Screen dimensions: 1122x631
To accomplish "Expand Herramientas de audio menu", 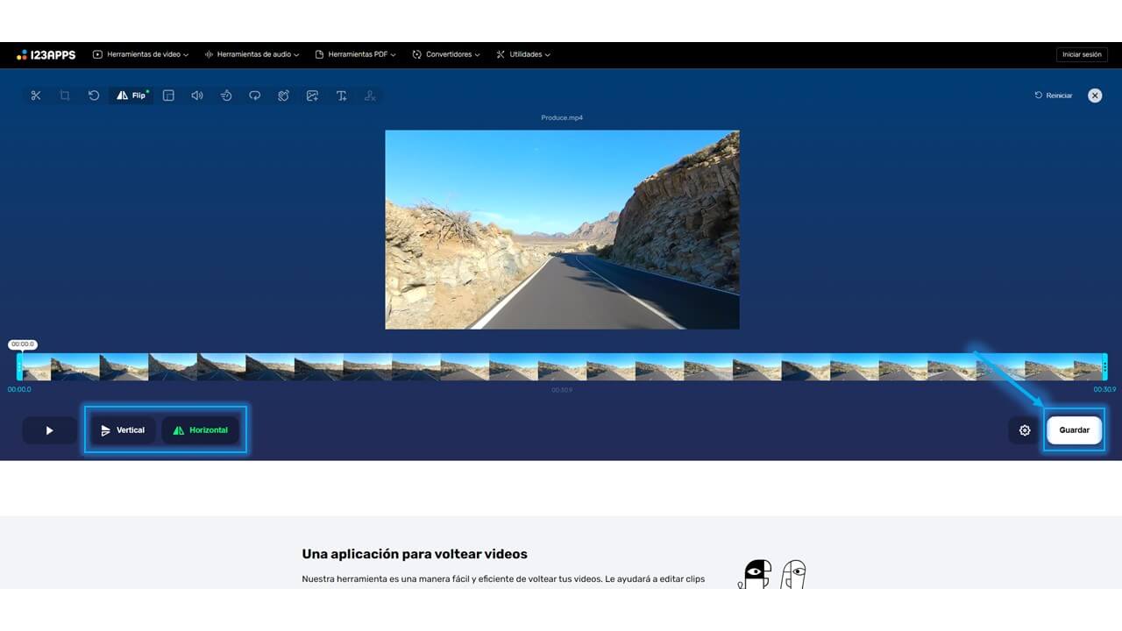I will [x=252, y=54].
